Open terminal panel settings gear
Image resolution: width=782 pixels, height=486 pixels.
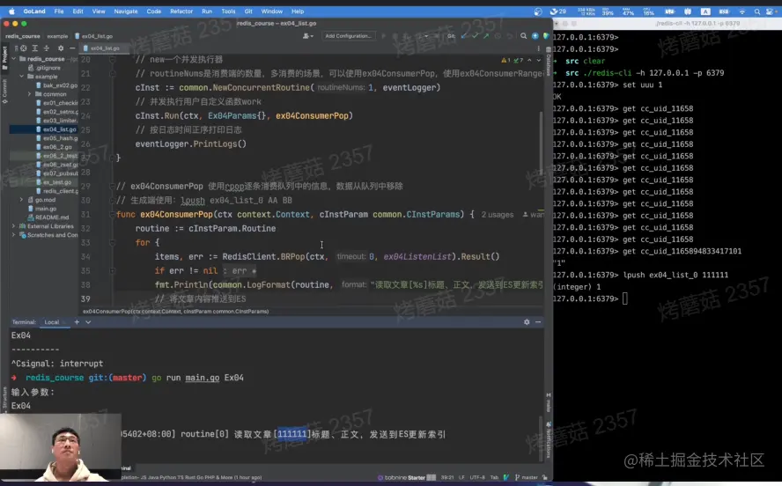pyautogui.click(x=527, y=322)
